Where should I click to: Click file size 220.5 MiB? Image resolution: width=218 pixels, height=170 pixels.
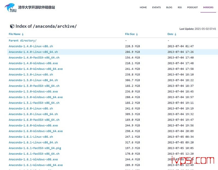pos(132,46)
